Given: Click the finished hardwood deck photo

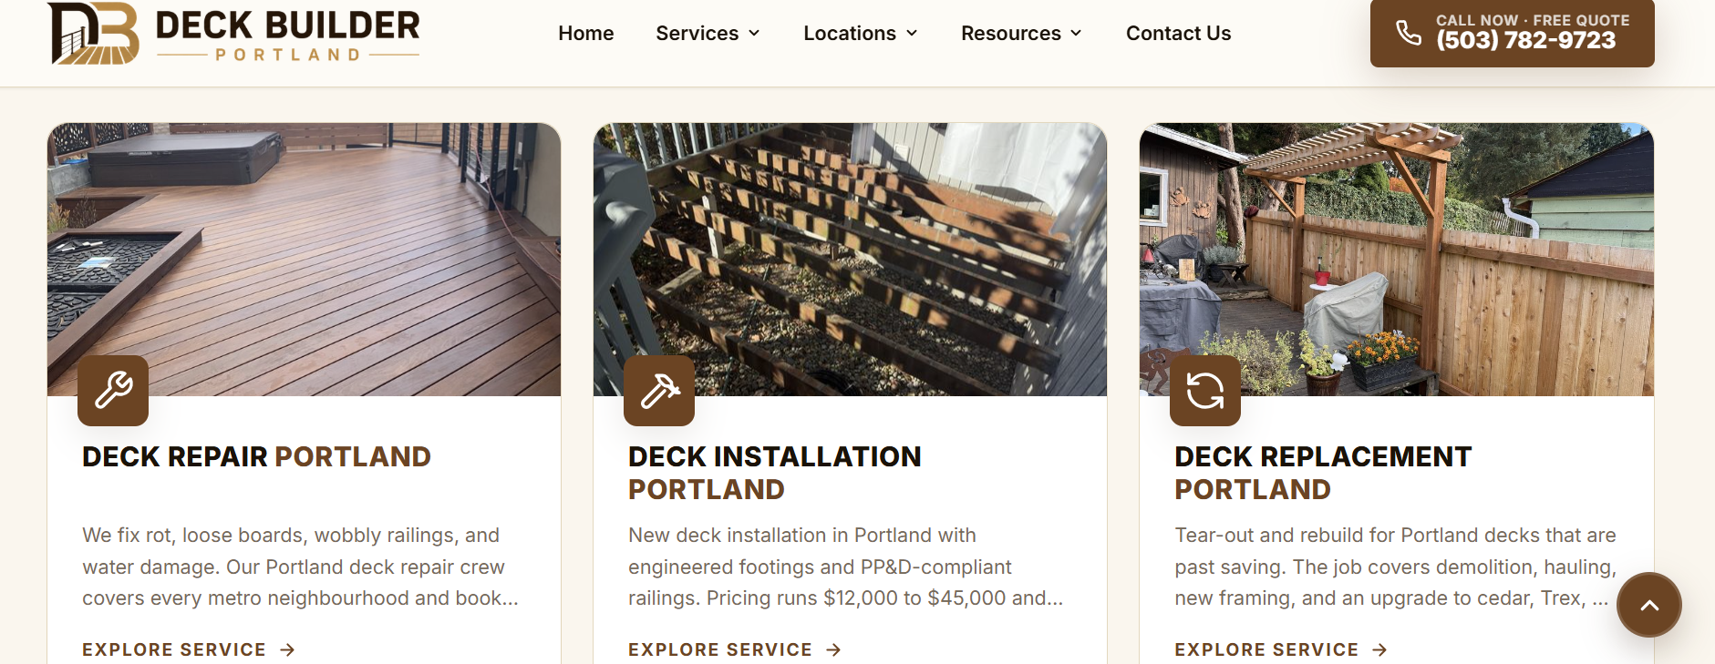Looking at the screenshot, I should tap(304, 260).
